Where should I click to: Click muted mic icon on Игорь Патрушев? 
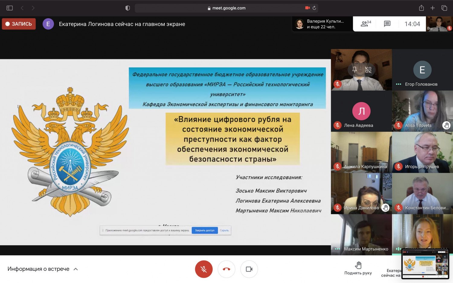click(399, 166)
